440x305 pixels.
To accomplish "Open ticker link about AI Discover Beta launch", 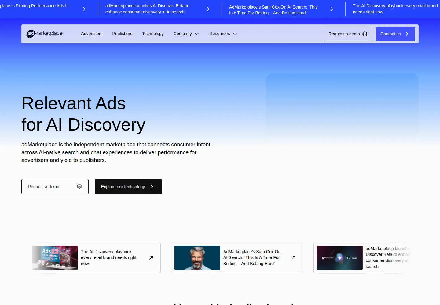I will 147,9.
